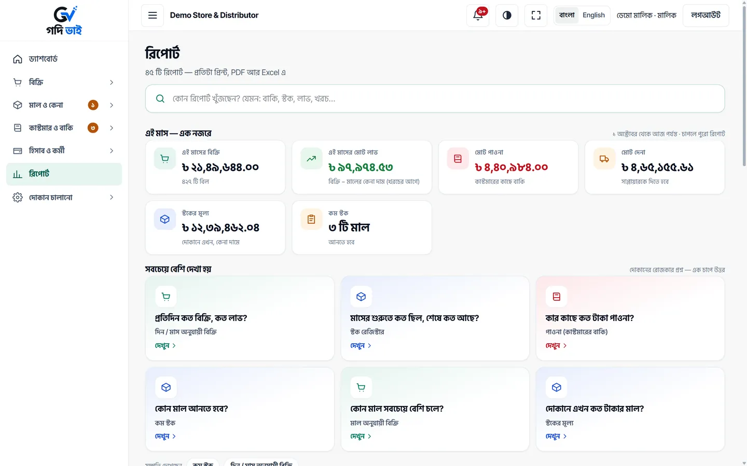Click the search magnifier icon
The height and width of the screenshot is (466, 747).
click(x=160, y=98)
